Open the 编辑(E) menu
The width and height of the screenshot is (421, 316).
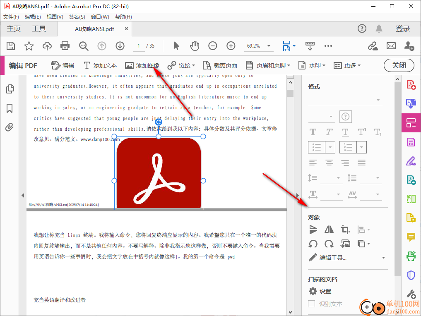33,17
